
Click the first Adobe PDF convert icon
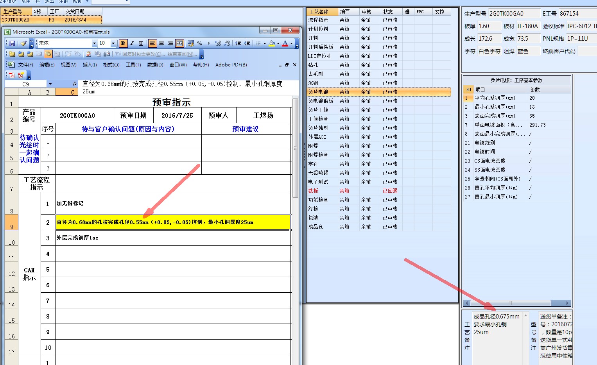[x=12, y=75]
